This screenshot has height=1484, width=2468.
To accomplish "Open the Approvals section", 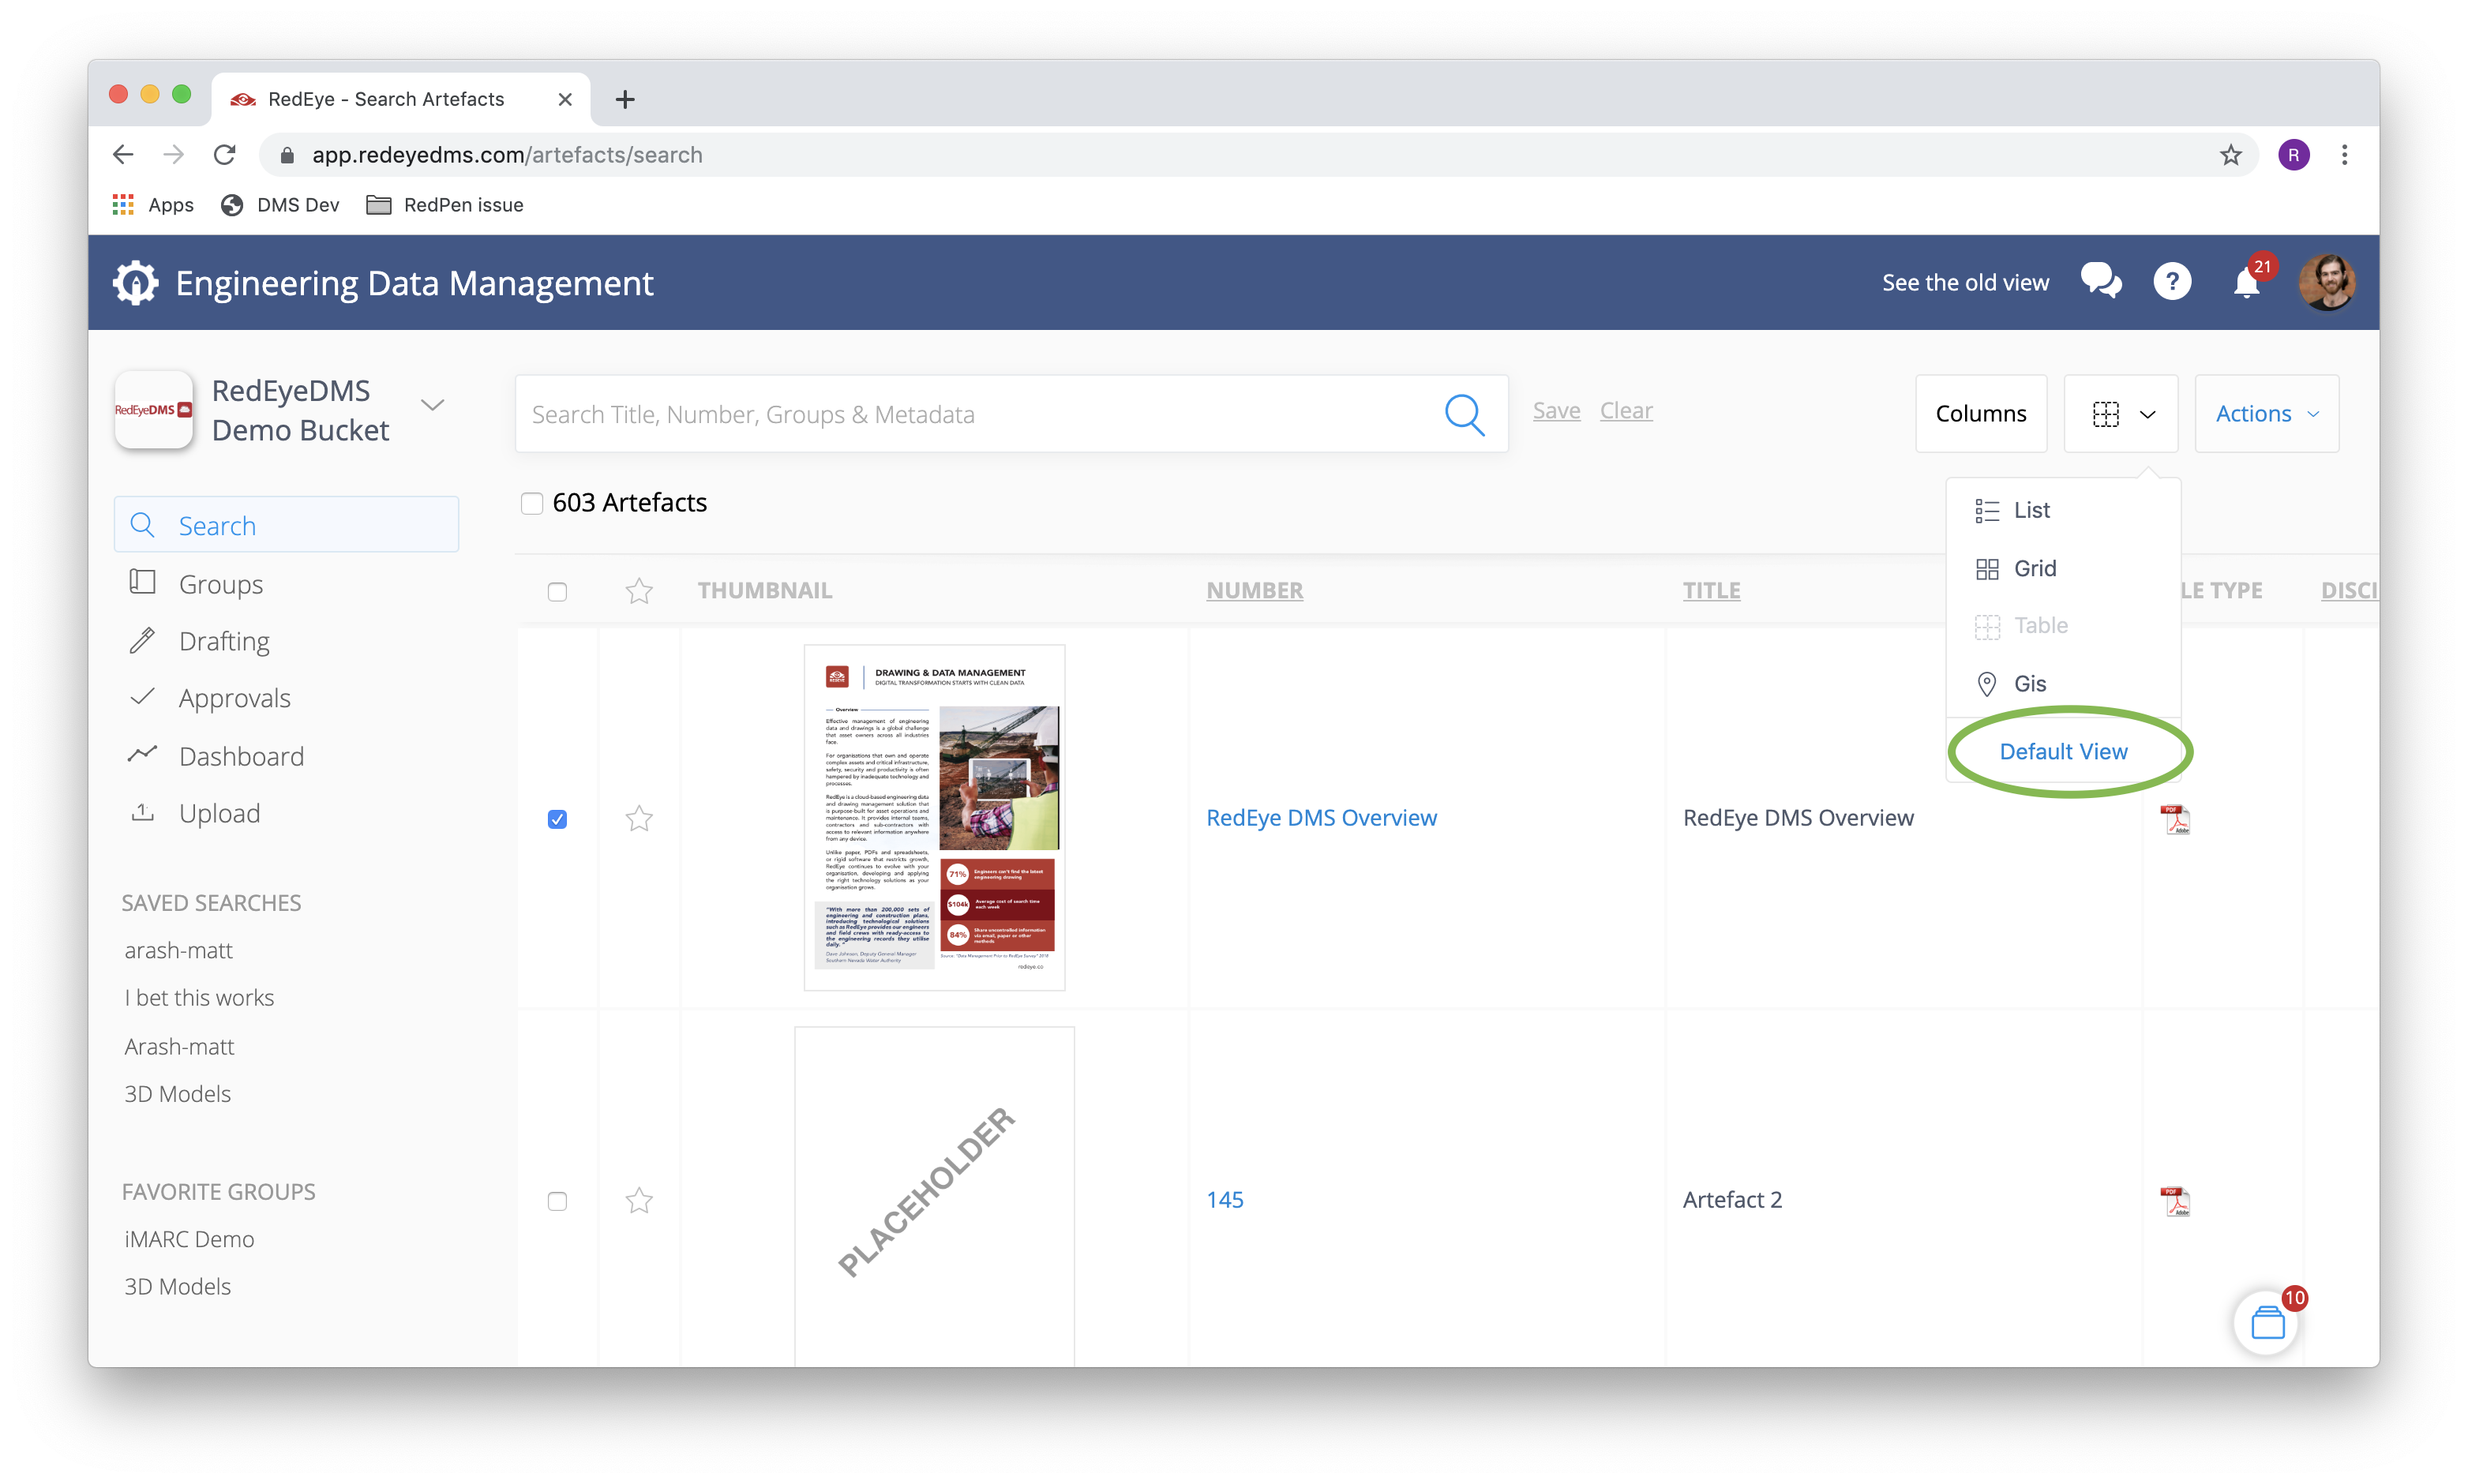I will [x=234, y=697].
